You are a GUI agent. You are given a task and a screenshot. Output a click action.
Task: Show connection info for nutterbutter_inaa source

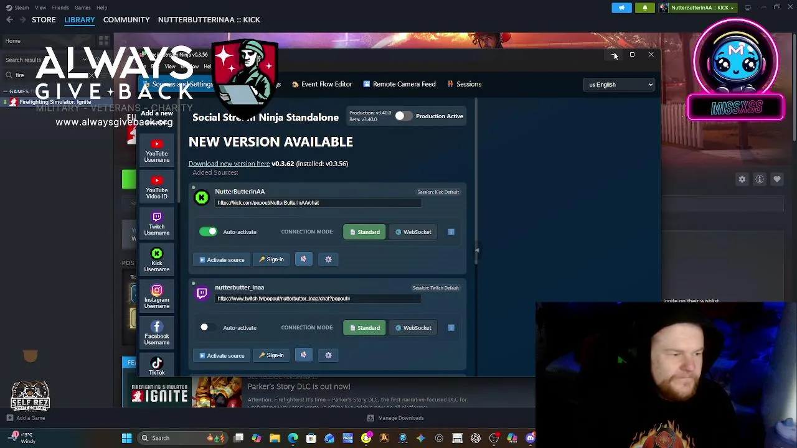point(451,328)
